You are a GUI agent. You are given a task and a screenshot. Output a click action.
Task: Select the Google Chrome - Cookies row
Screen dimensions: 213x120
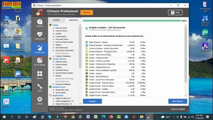point(115,89)
